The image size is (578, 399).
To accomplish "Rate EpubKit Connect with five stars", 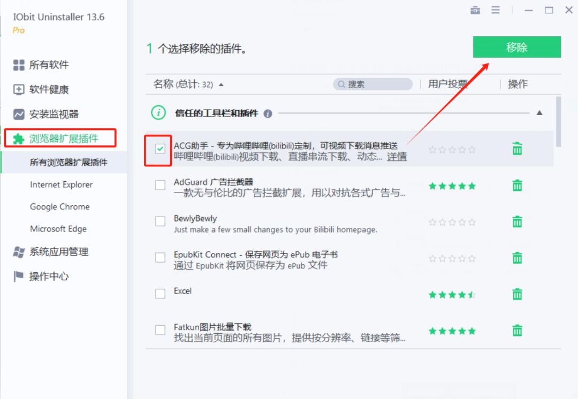I will pyautogui.click(x=471, y=258).
